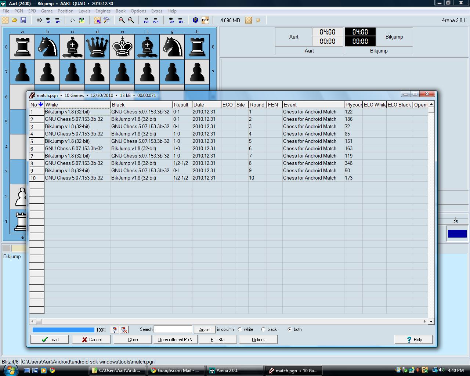Switch to Arena 2.0.1 taskbar item

click(x=235, y=370)
